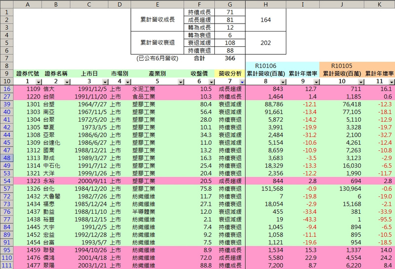Select growth rate cell -43.3
Image resolution: width=395 pixels, height=269 pixels.
[303, 219]
